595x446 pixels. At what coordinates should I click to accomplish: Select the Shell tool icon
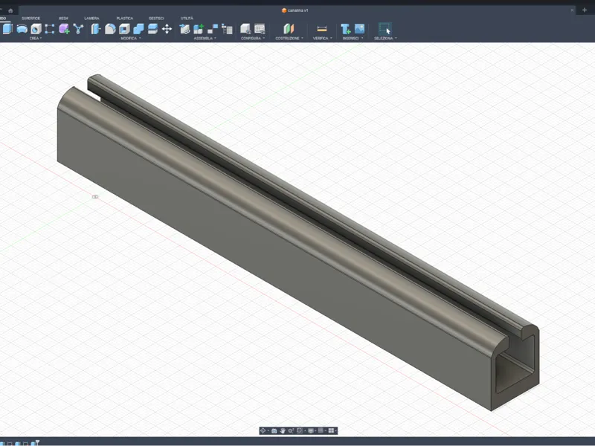pos(124,29)
